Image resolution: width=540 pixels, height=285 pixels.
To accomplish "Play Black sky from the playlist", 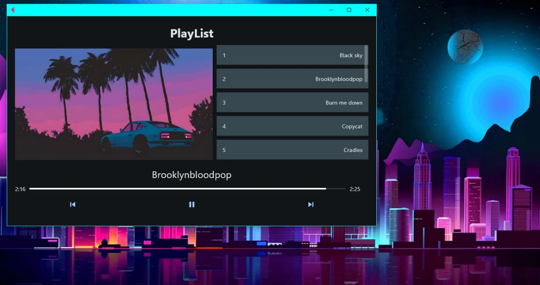I will click(x=292, y=55).
